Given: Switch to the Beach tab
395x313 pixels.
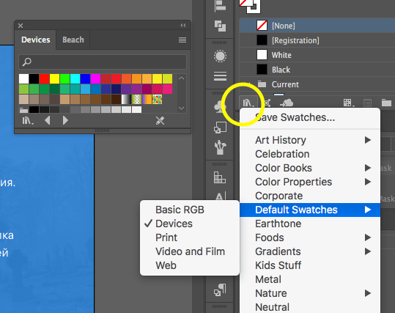Looking at the screenshot, I should pyautogui.click(x=73, y=40).
